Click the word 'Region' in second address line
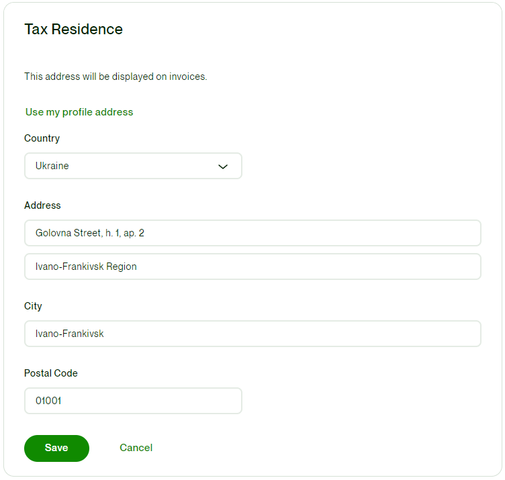Screen dimensions: 505x480 [122, 267]
